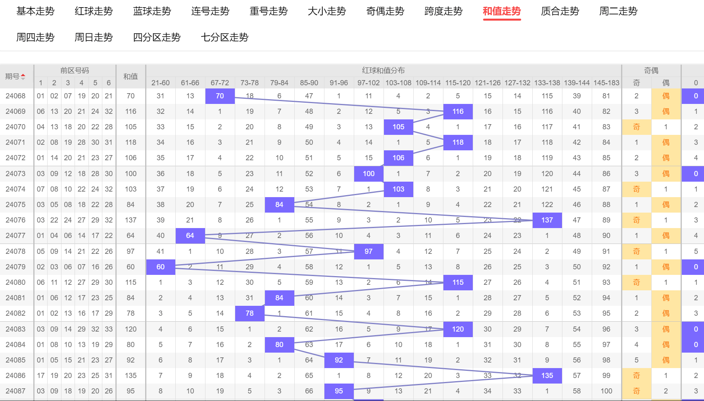The width and height of the screenshot is (704, 401).
Task: Open the 四分区走势 tab
Action: coord(157,37)
